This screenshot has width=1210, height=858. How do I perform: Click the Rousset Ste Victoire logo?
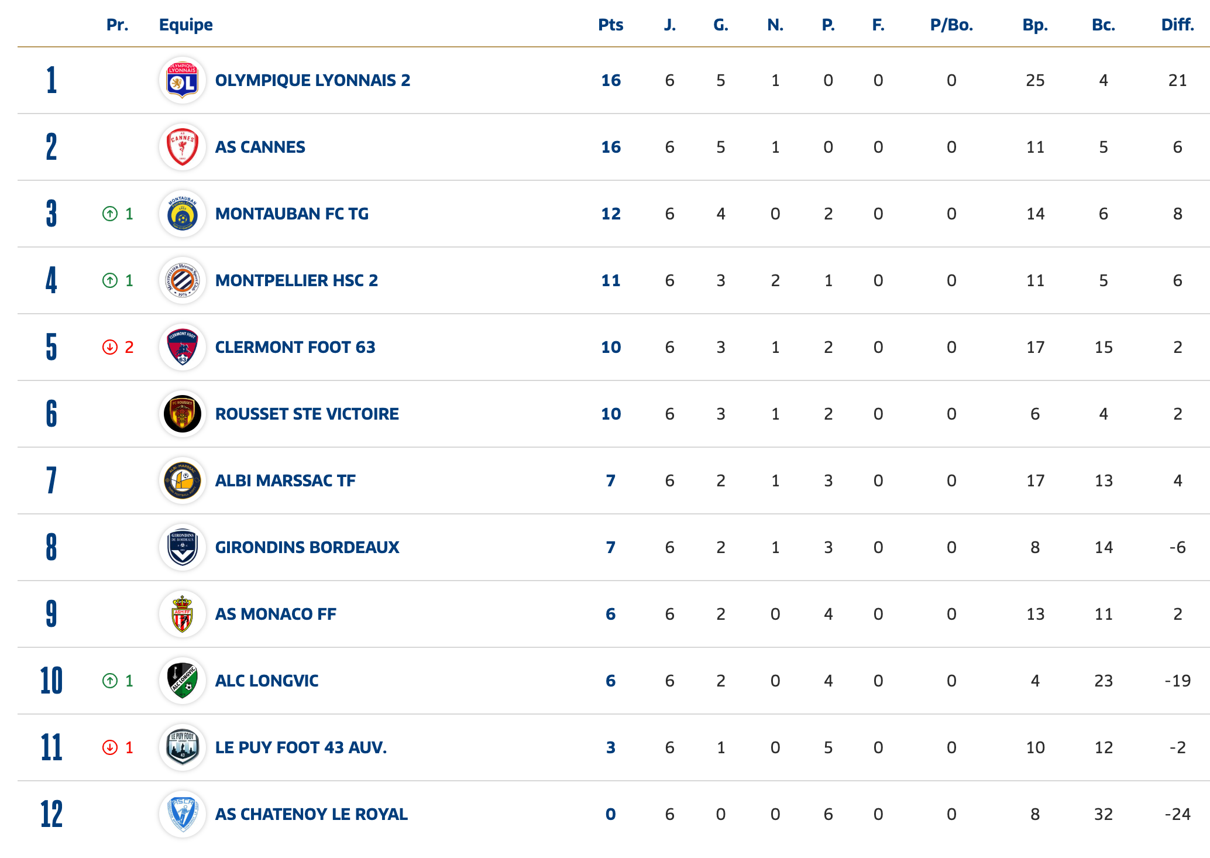click(x=183, y=414)
